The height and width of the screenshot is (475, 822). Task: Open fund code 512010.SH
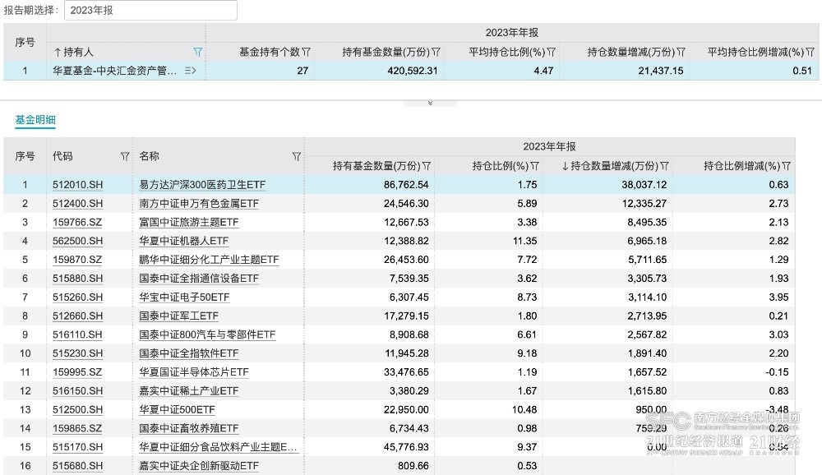[x=77, y=185]
